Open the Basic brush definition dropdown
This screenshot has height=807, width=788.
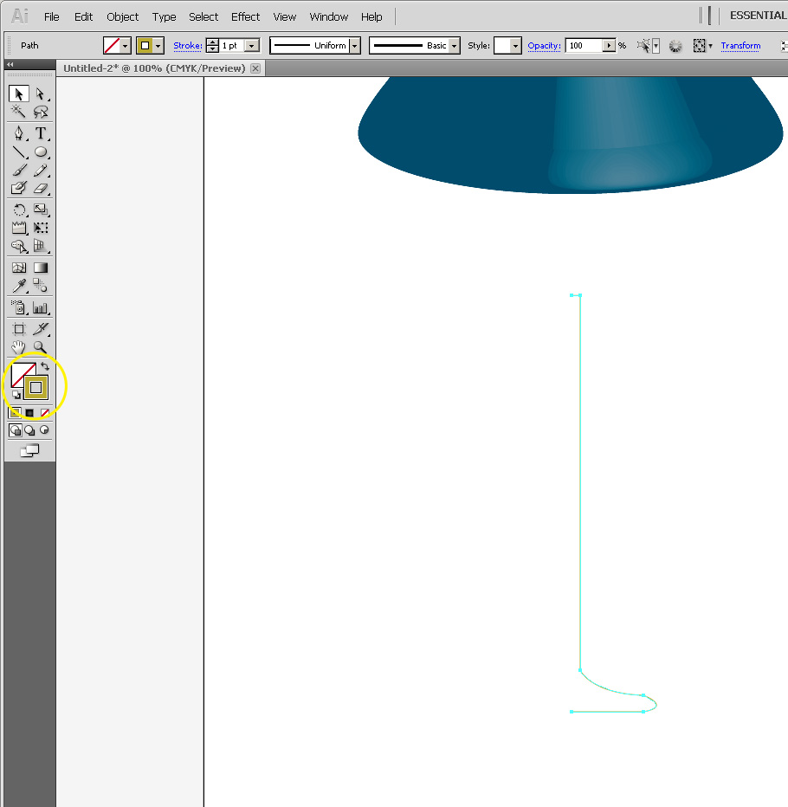[x=453, y=45]
